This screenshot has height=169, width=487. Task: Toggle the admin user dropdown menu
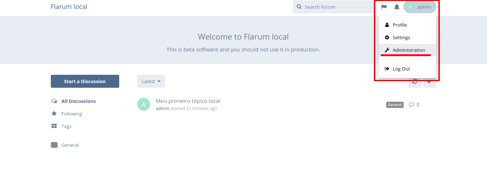[x=420, y=7]
